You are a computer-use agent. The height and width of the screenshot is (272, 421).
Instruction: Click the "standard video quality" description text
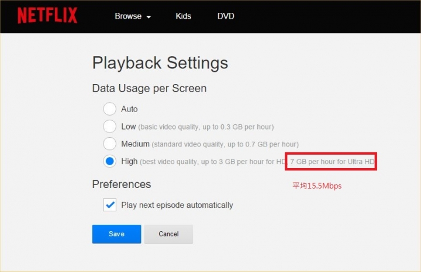click(x=225, y=144)
